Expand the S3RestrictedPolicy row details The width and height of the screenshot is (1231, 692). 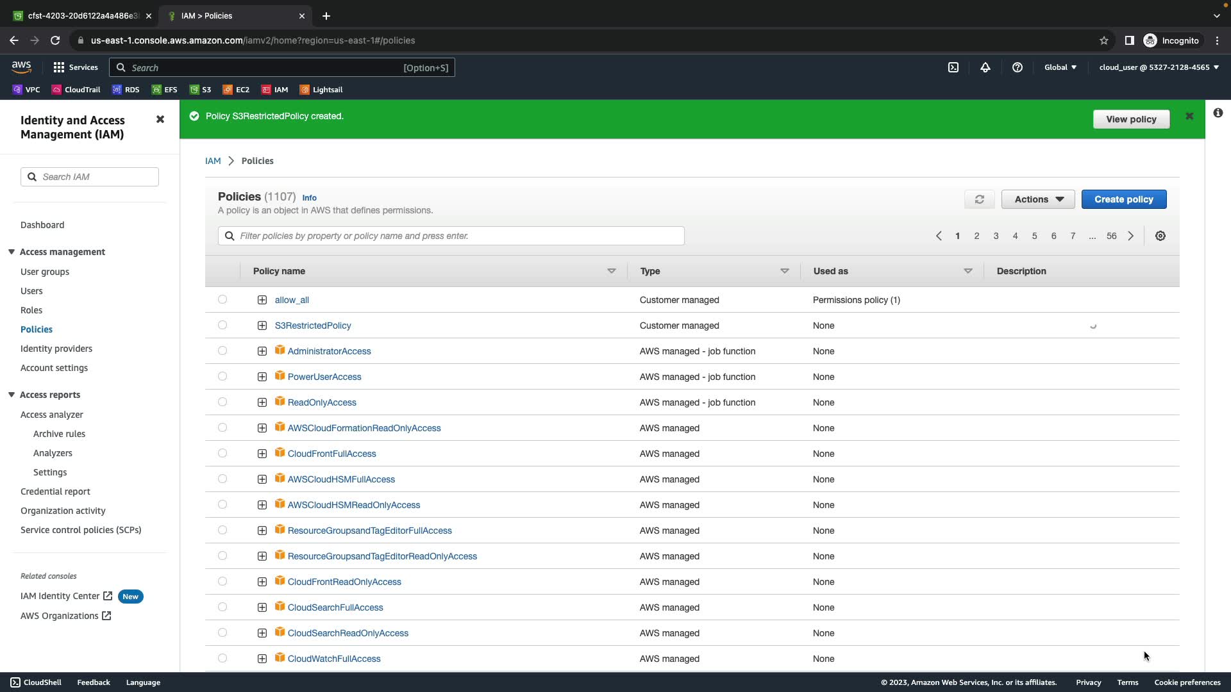(262, 325)
